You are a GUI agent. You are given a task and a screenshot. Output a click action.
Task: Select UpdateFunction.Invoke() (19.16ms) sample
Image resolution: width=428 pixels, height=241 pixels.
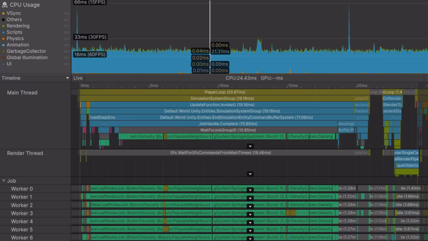pyautogui.click(x=222, y=105)
